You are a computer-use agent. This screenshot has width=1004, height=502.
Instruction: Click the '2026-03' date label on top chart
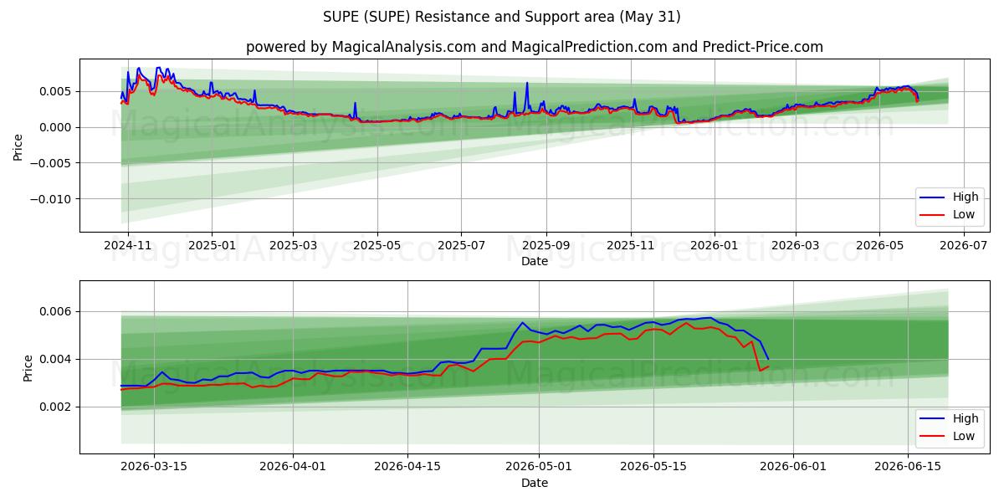click(x=795, y=245)
